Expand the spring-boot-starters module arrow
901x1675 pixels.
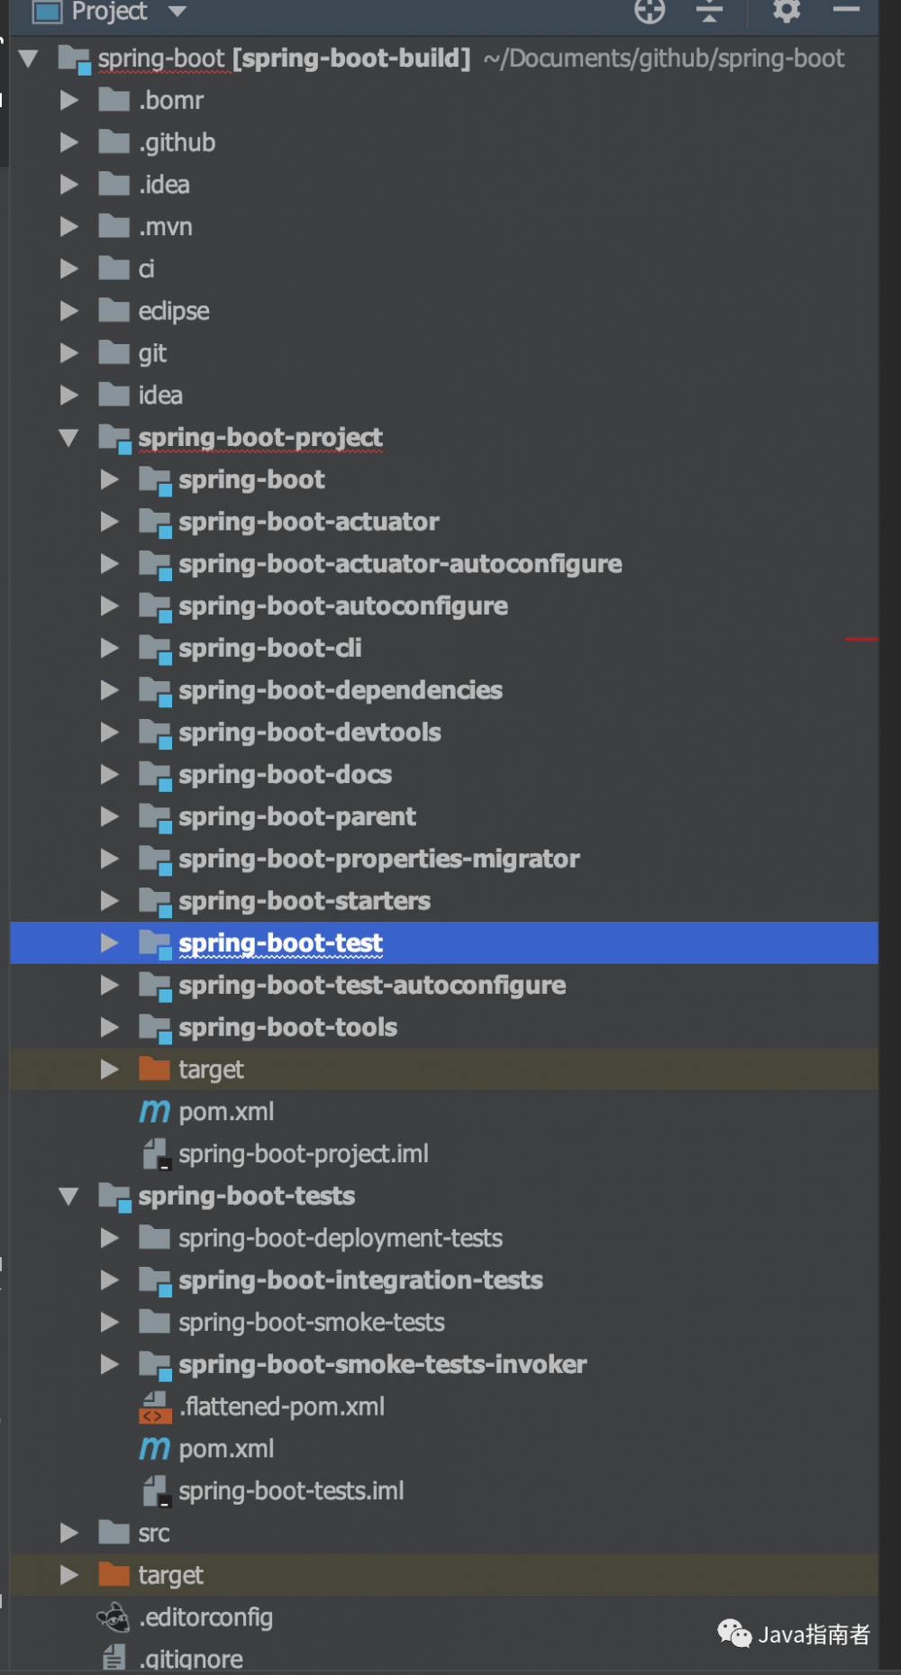(x=110, y=900)
